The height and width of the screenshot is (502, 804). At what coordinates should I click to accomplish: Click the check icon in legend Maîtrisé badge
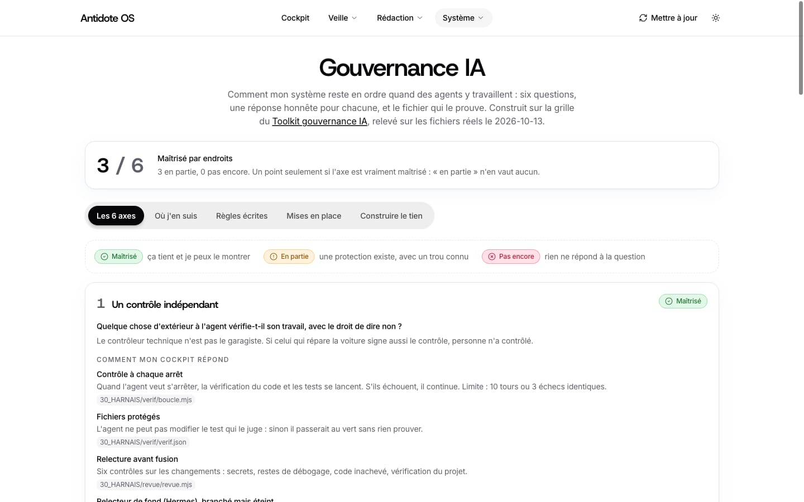tap(104, 257)
